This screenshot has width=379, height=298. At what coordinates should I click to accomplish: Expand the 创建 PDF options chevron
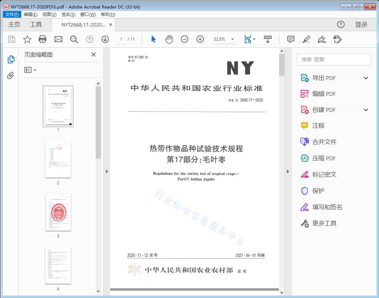coord(366,110)
